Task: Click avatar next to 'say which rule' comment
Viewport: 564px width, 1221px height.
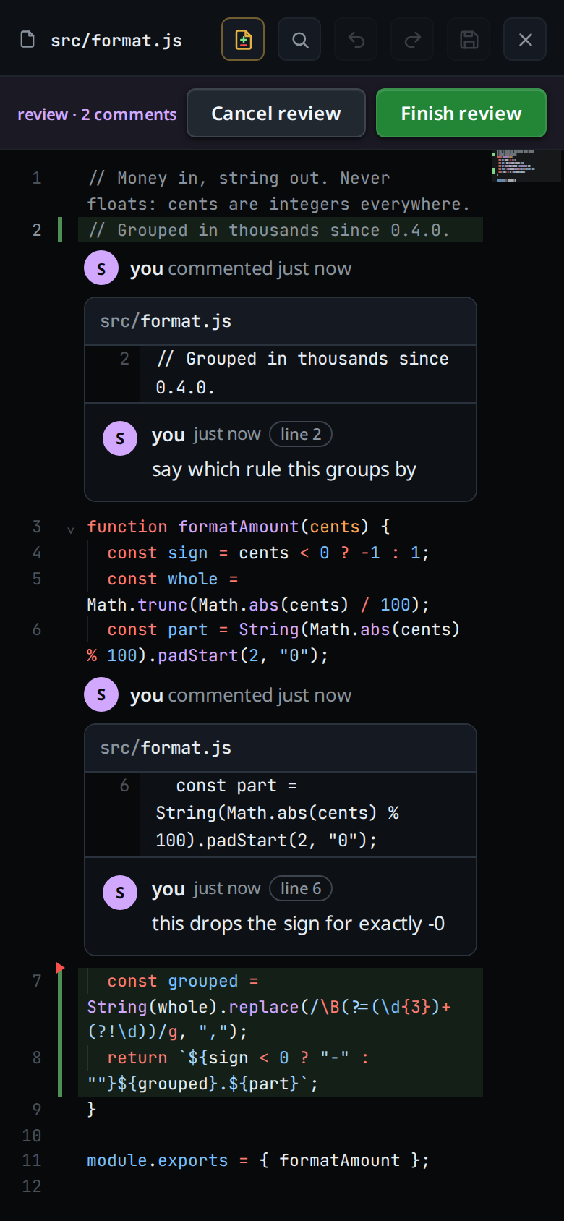Action: pyautogui.click(x=120, y=438)
